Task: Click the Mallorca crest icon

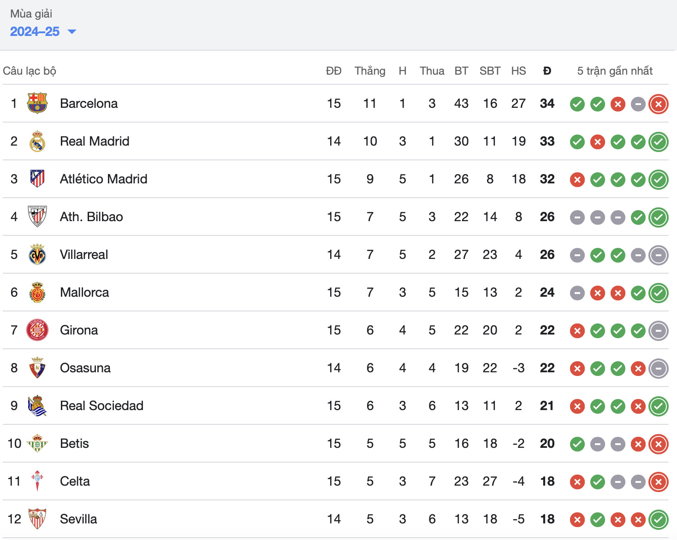Action: click(37, 292)
